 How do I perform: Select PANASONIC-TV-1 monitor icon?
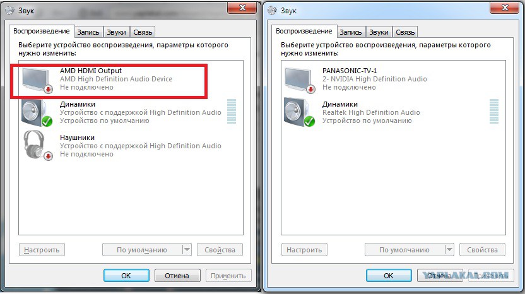pos(300,80)
